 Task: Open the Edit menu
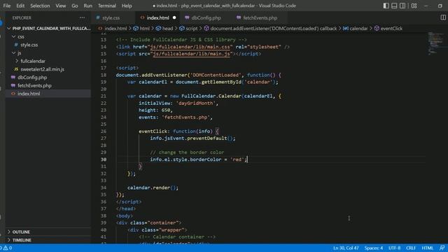20,6
